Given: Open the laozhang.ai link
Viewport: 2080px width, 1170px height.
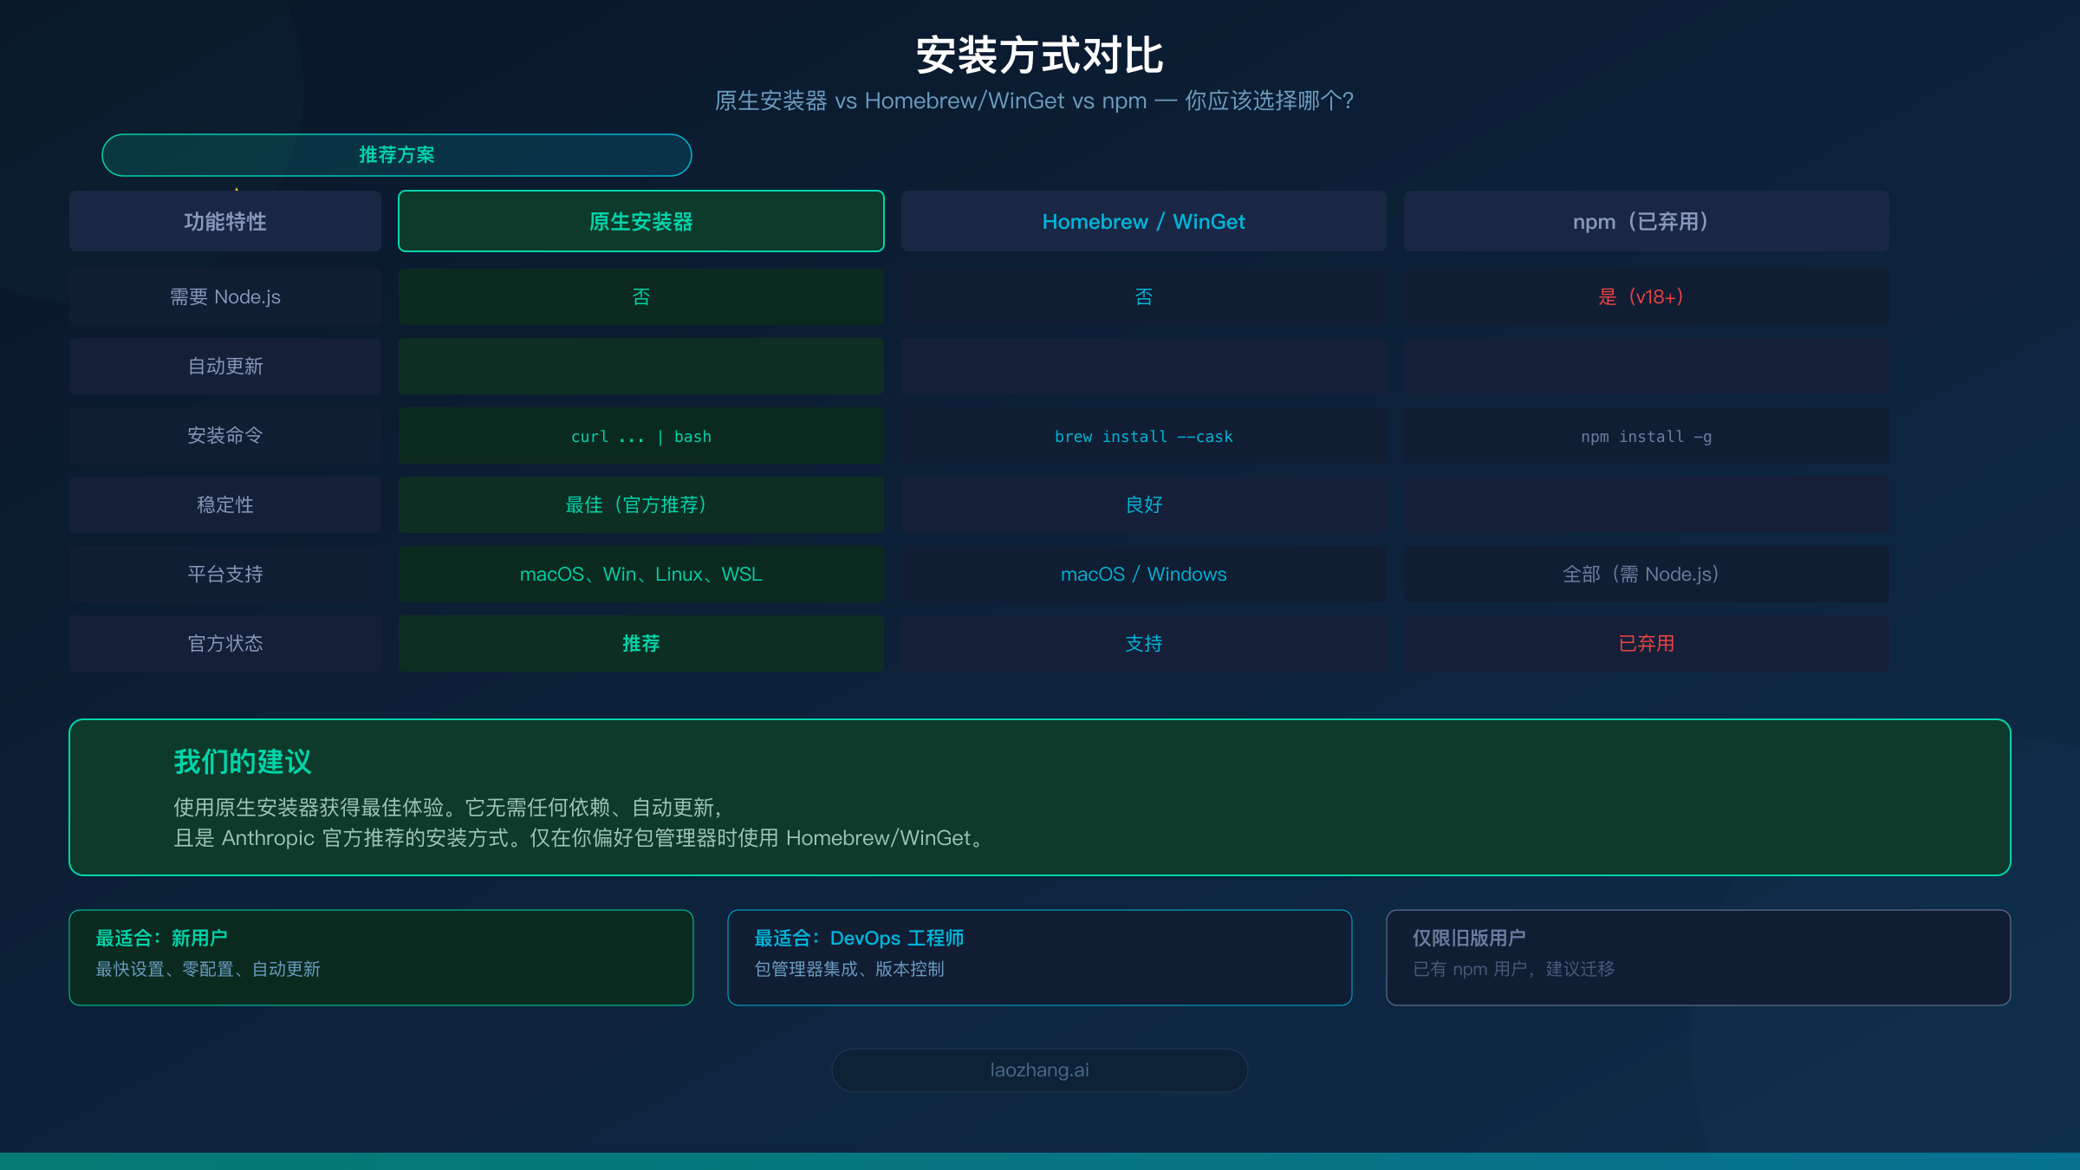Looking at the screenshot, I should [1039, 1069].
